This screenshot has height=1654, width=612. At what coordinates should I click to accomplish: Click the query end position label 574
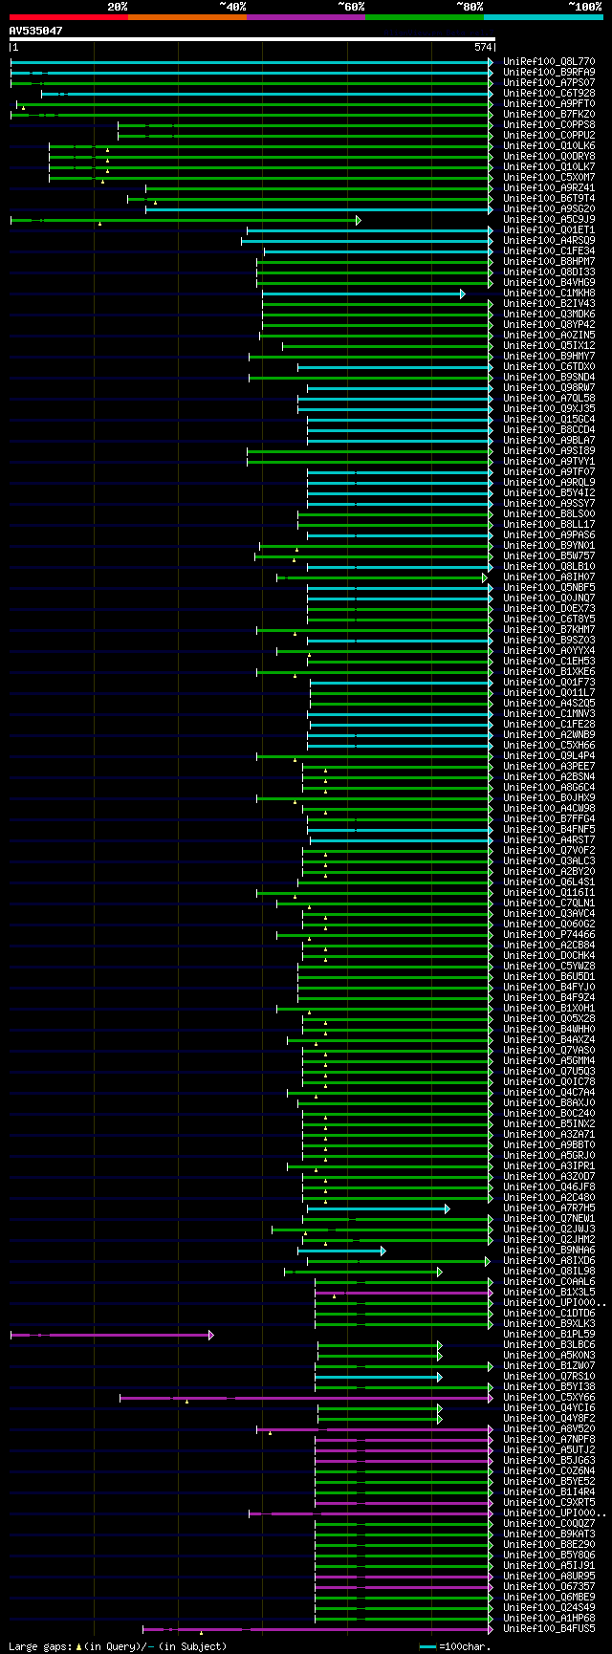tap(483, 47)
